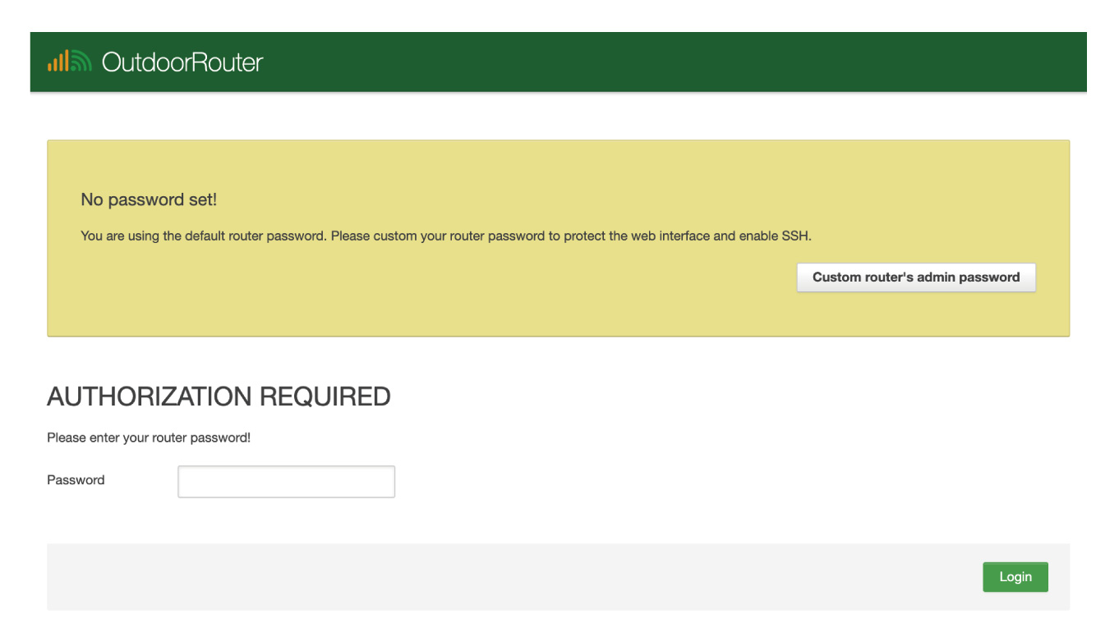
Task: Click Please enter your router password text
Action: 149,438
